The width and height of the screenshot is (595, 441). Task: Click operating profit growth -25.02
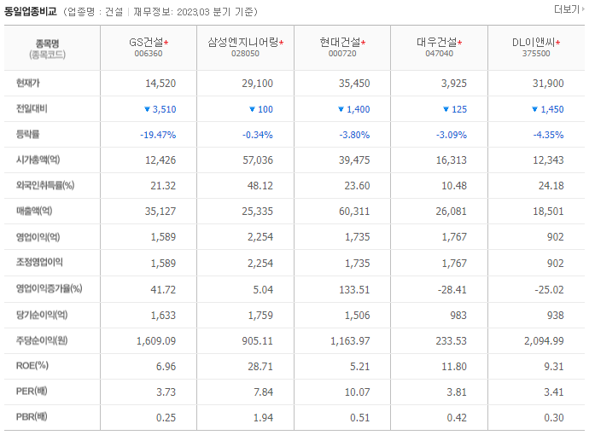pos(549,290)
